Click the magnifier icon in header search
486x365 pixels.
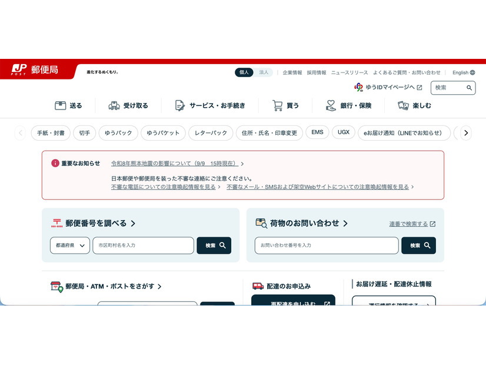tap(470, 88)
